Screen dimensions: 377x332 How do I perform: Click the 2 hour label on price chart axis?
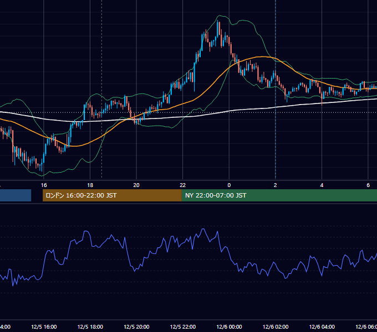pyautogui.click(x=276, y=185)
